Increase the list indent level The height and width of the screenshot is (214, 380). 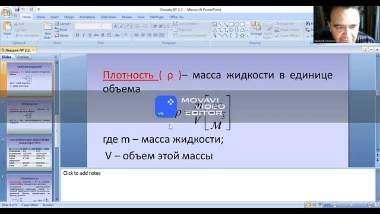click(161, 26)
